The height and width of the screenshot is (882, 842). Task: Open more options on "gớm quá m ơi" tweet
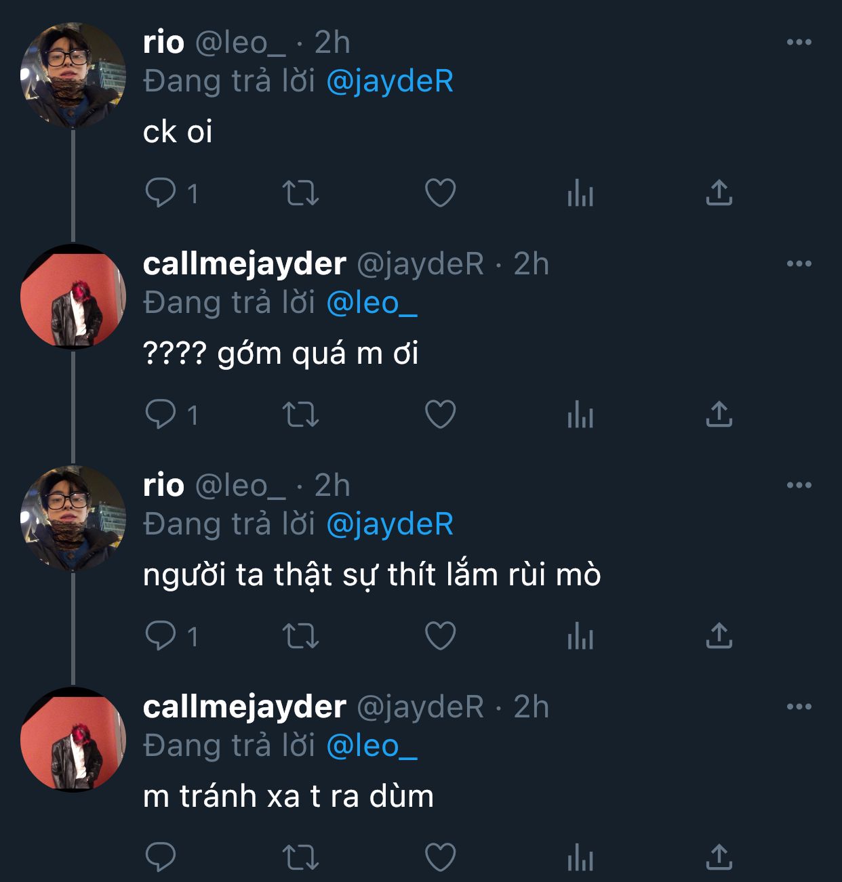pos(799,264)
